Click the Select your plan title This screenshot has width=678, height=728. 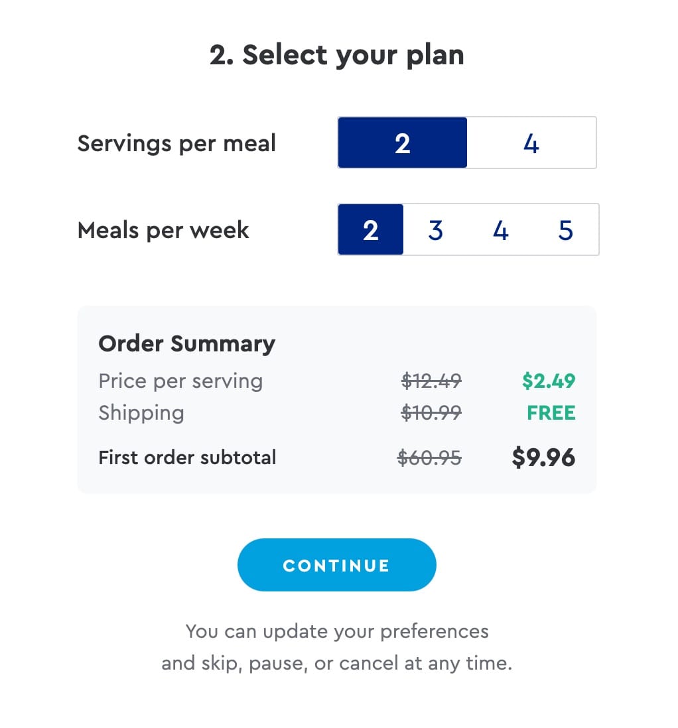pos(338,54)
